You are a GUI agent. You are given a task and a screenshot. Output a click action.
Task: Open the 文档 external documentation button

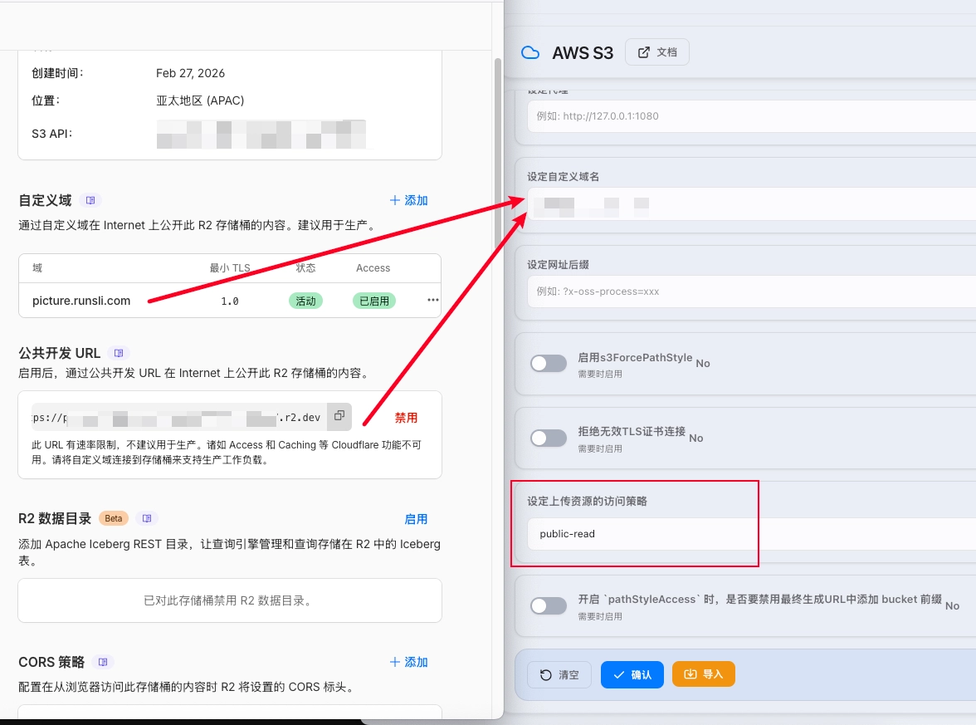656,52
